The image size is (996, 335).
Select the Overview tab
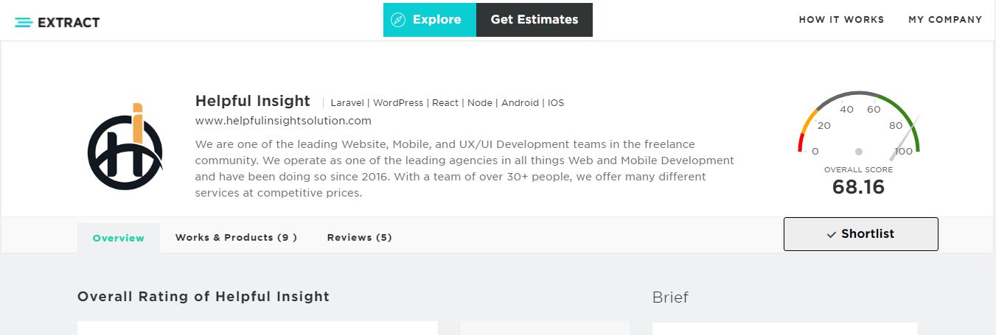point(119,238)
